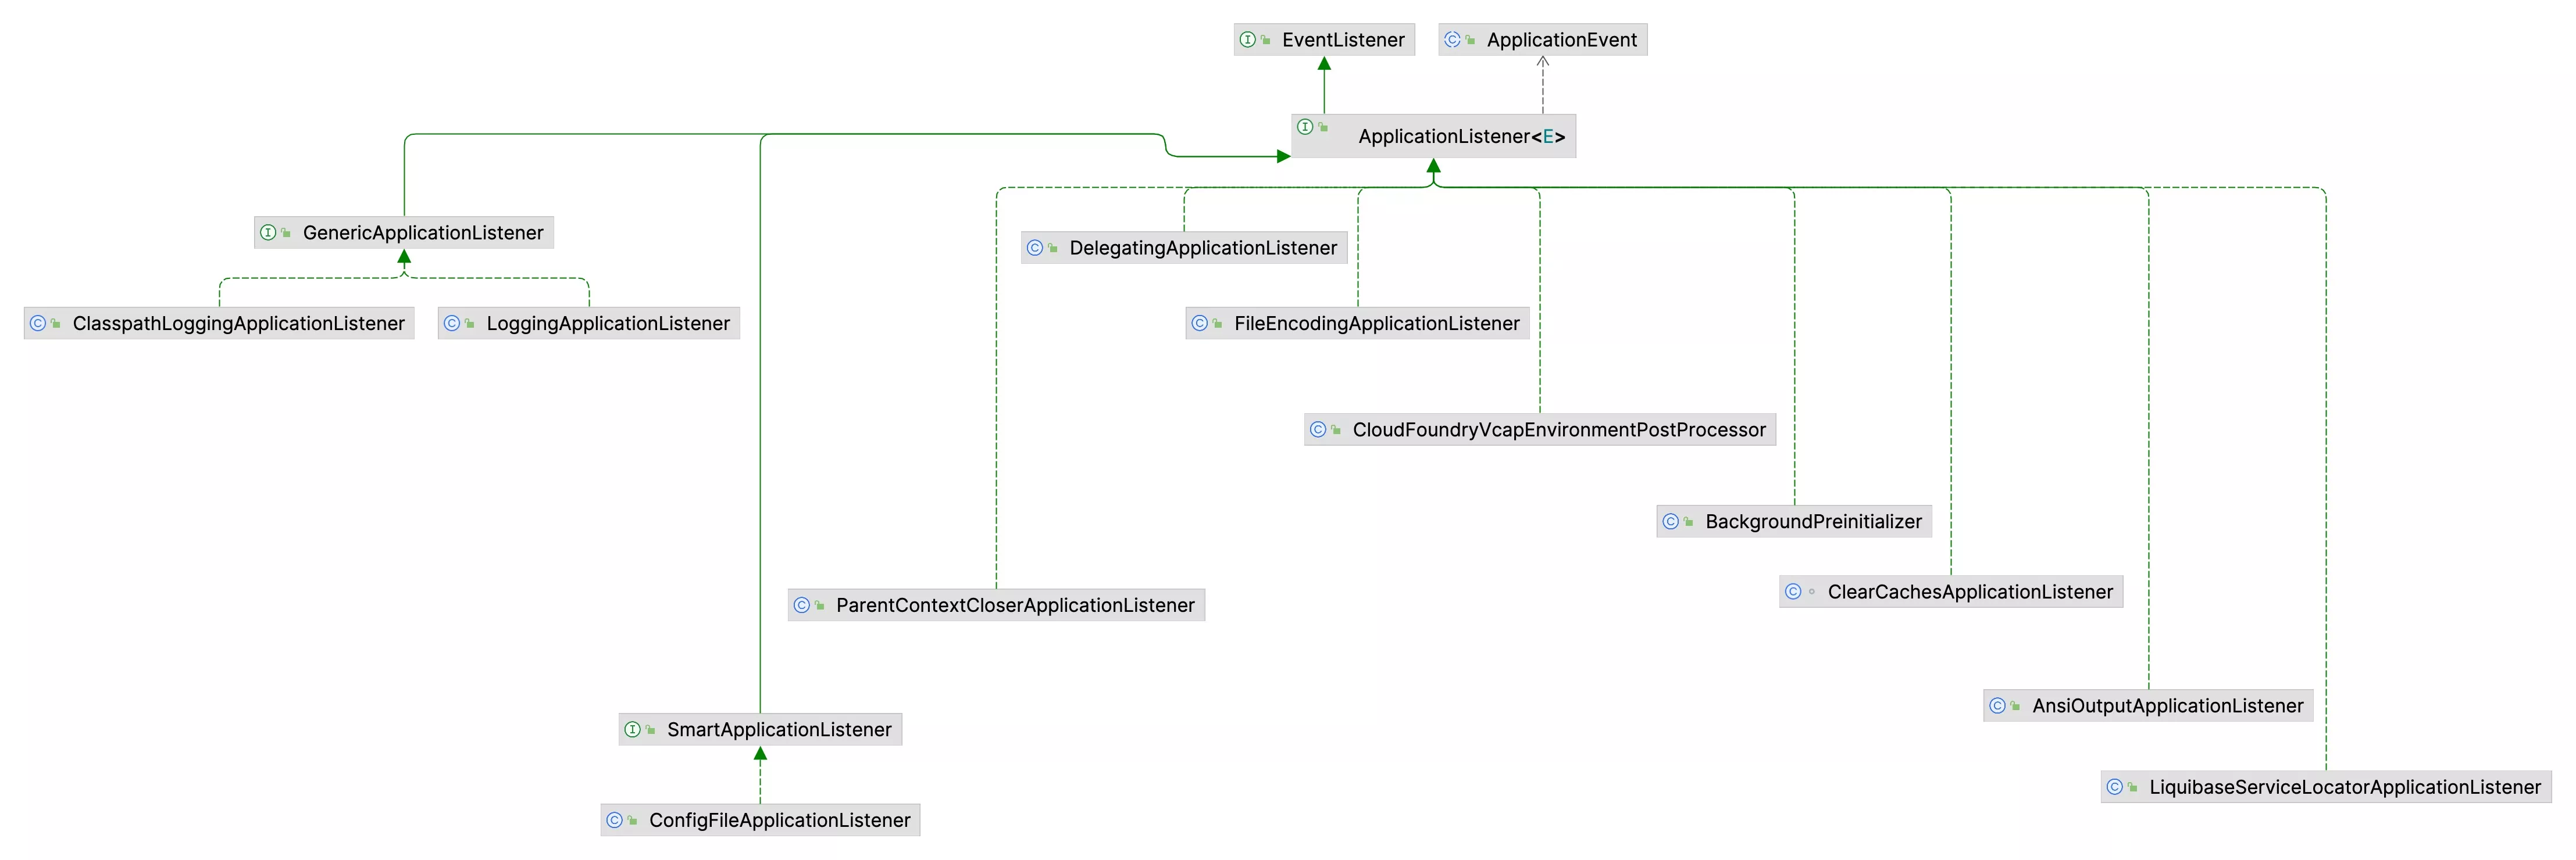Click class icon beside LoggingApplicationListener

click(x=452, y=324)
